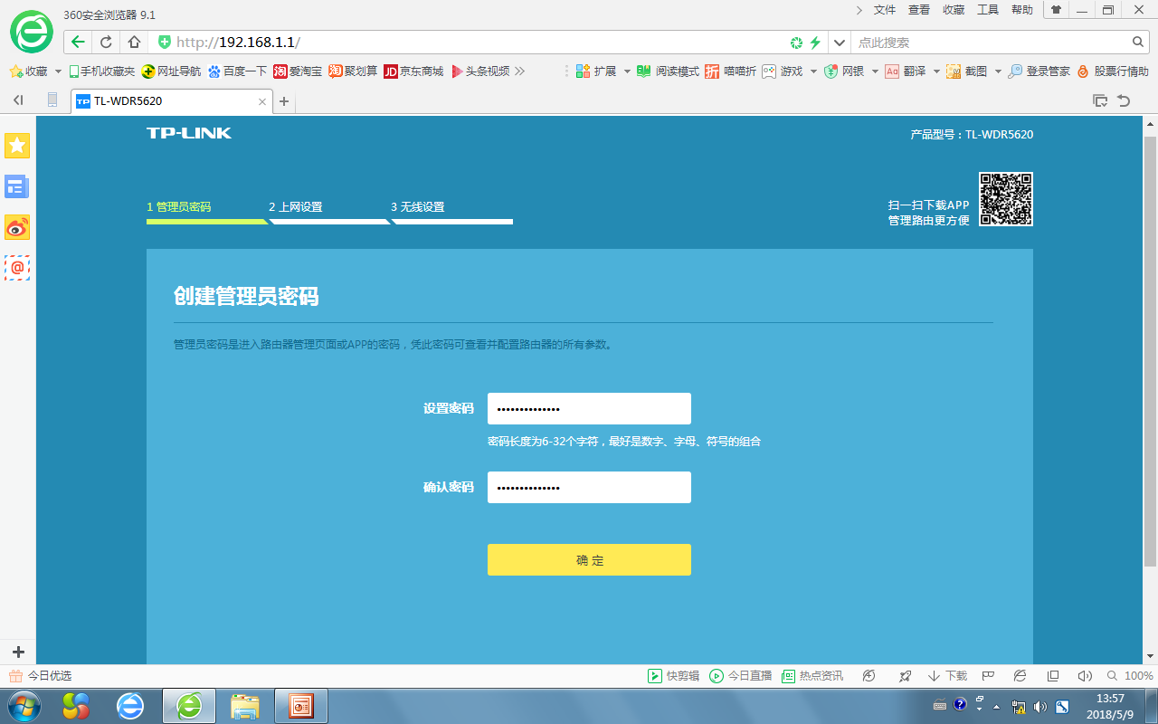The image size is (1158, 724).
Task: Go to browser home page icon
Action: click(x=134, y=43)
